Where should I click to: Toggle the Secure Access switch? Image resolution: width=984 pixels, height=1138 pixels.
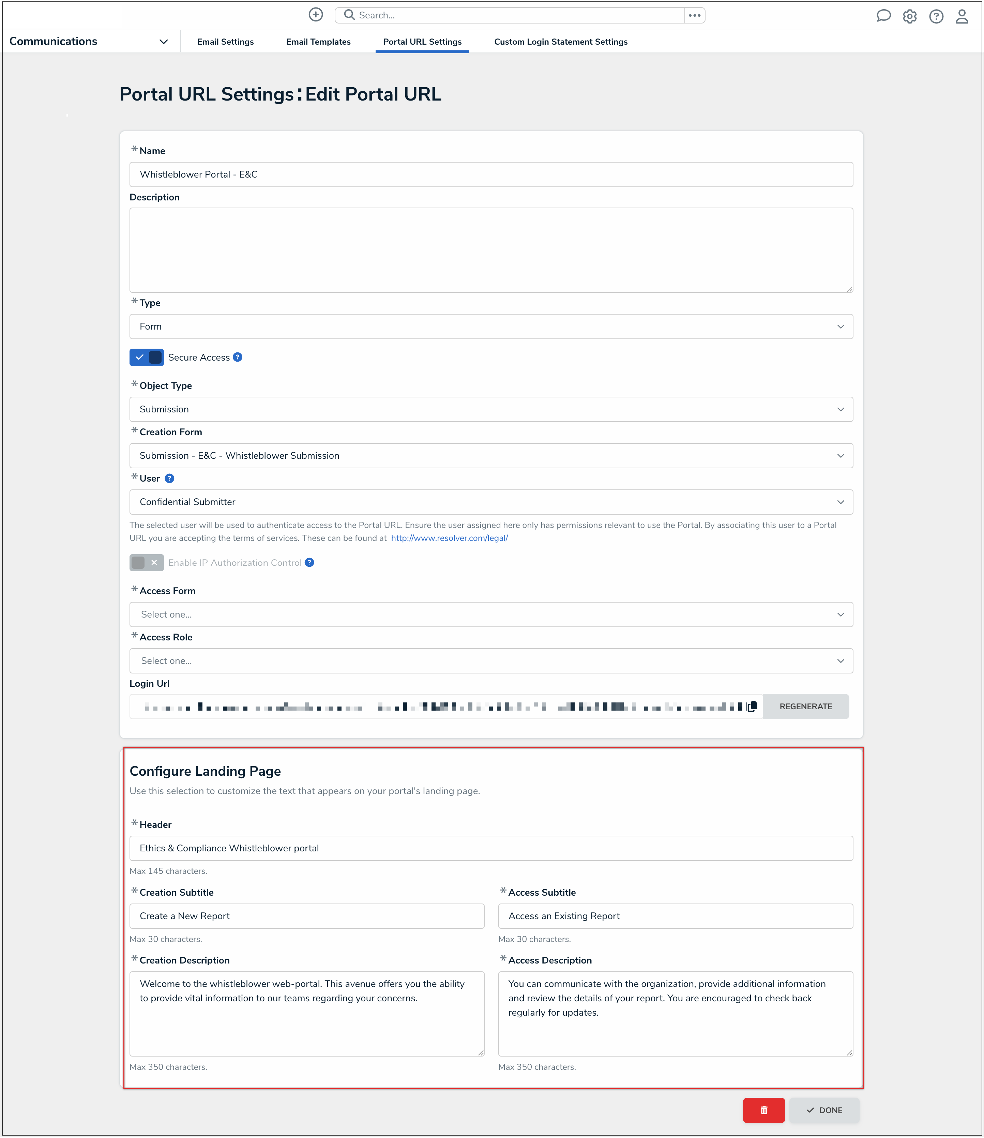pos(147,358)
